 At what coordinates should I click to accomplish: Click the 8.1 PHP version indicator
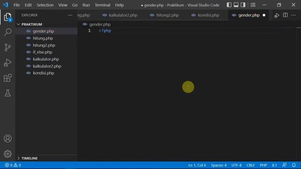tap(274, 165)
